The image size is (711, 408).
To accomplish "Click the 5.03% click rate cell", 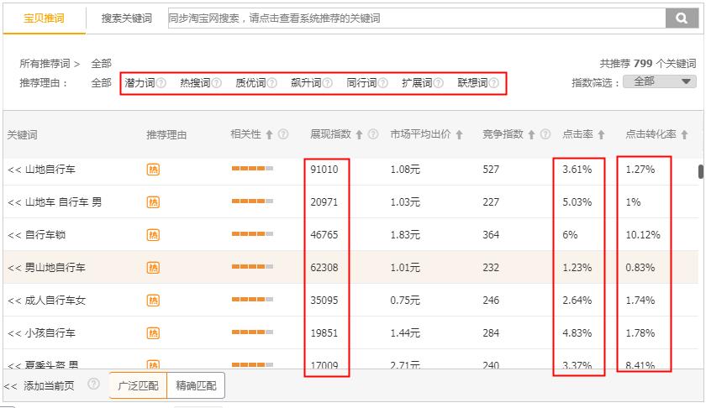I will 577,202.
